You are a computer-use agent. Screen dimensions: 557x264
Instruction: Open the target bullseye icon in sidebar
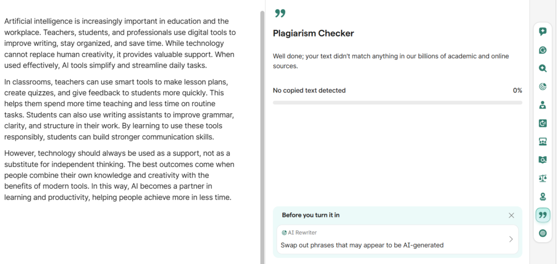[x=542, y=87]
